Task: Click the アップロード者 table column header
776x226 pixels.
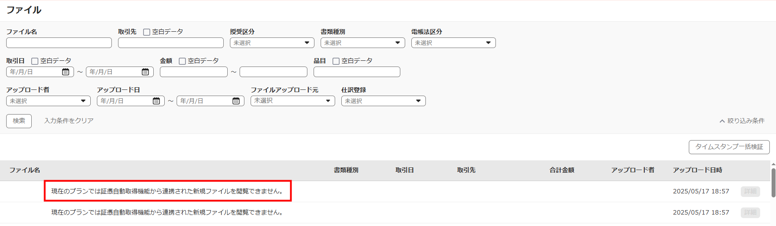Action: [x=633, y=170]
